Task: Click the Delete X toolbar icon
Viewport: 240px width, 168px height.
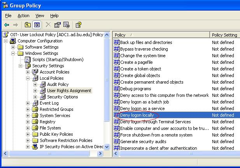Action: (x=48, y=24)
